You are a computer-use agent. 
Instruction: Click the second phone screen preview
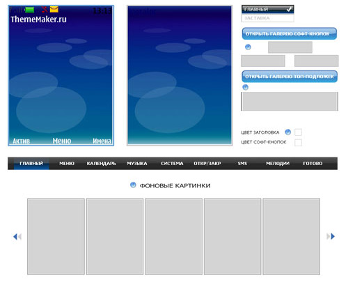(x=180, y=75)
